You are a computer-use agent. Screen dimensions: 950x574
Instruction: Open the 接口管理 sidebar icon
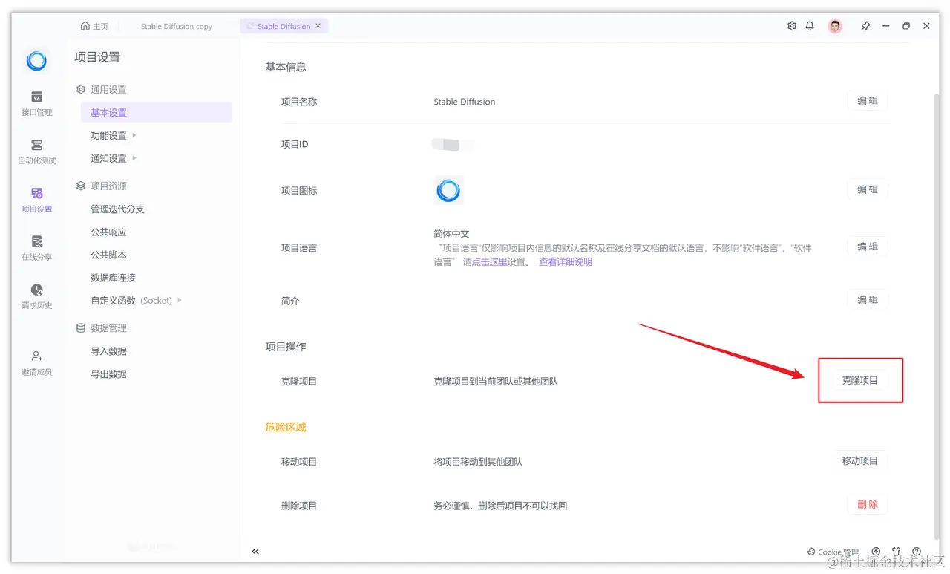tap(36, 104)
